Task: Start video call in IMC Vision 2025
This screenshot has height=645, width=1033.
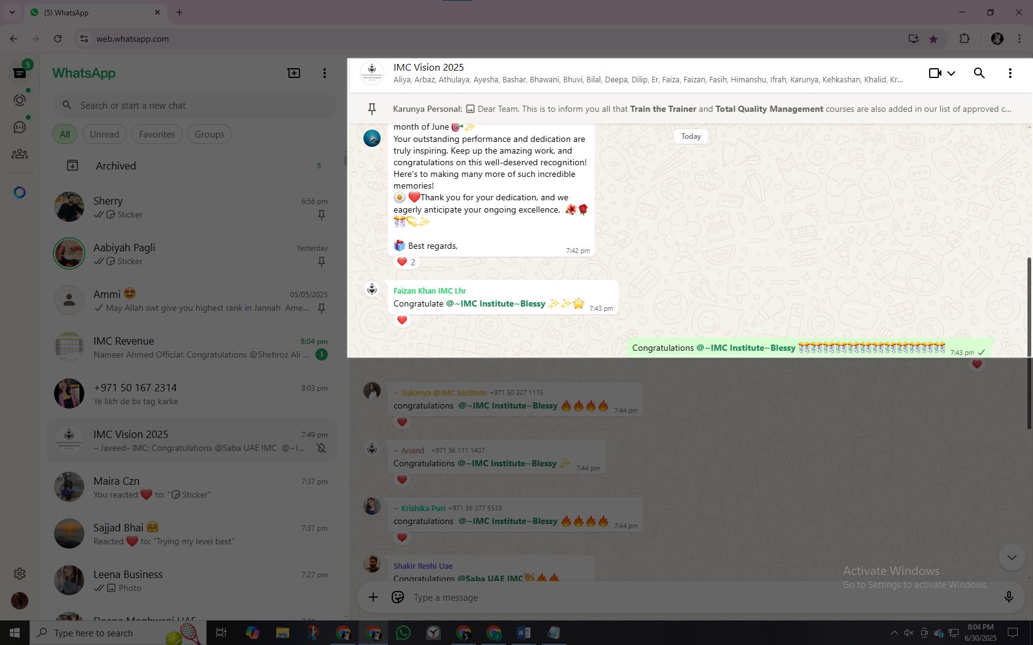Action: [935, 73]
